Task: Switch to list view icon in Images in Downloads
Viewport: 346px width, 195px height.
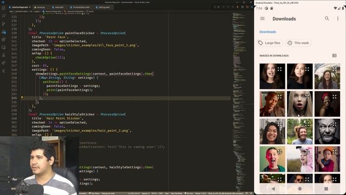Action: pos(334,55)
